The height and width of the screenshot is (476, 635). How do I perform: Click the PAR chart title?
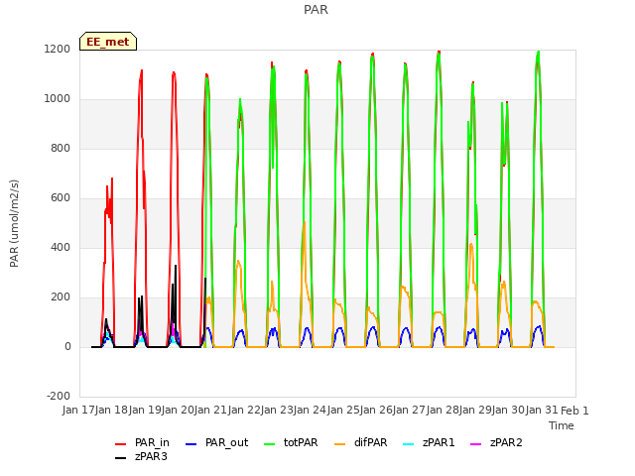pos(316,9)
